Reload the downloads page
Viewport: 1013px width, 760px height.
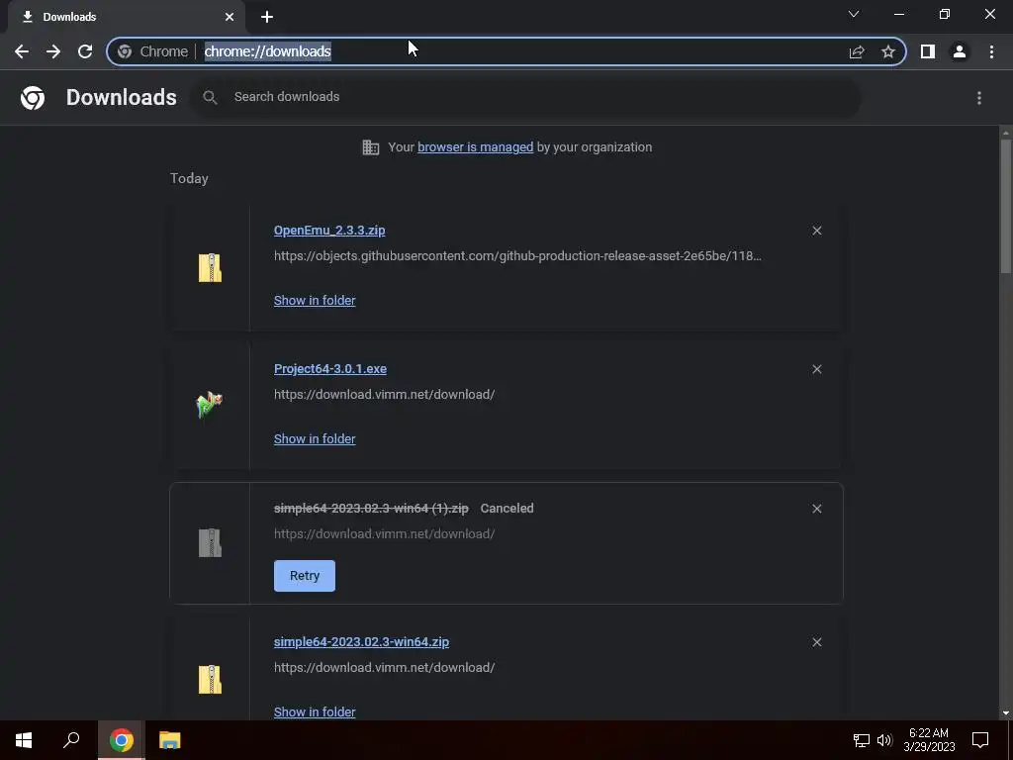[x=85, y=51]
